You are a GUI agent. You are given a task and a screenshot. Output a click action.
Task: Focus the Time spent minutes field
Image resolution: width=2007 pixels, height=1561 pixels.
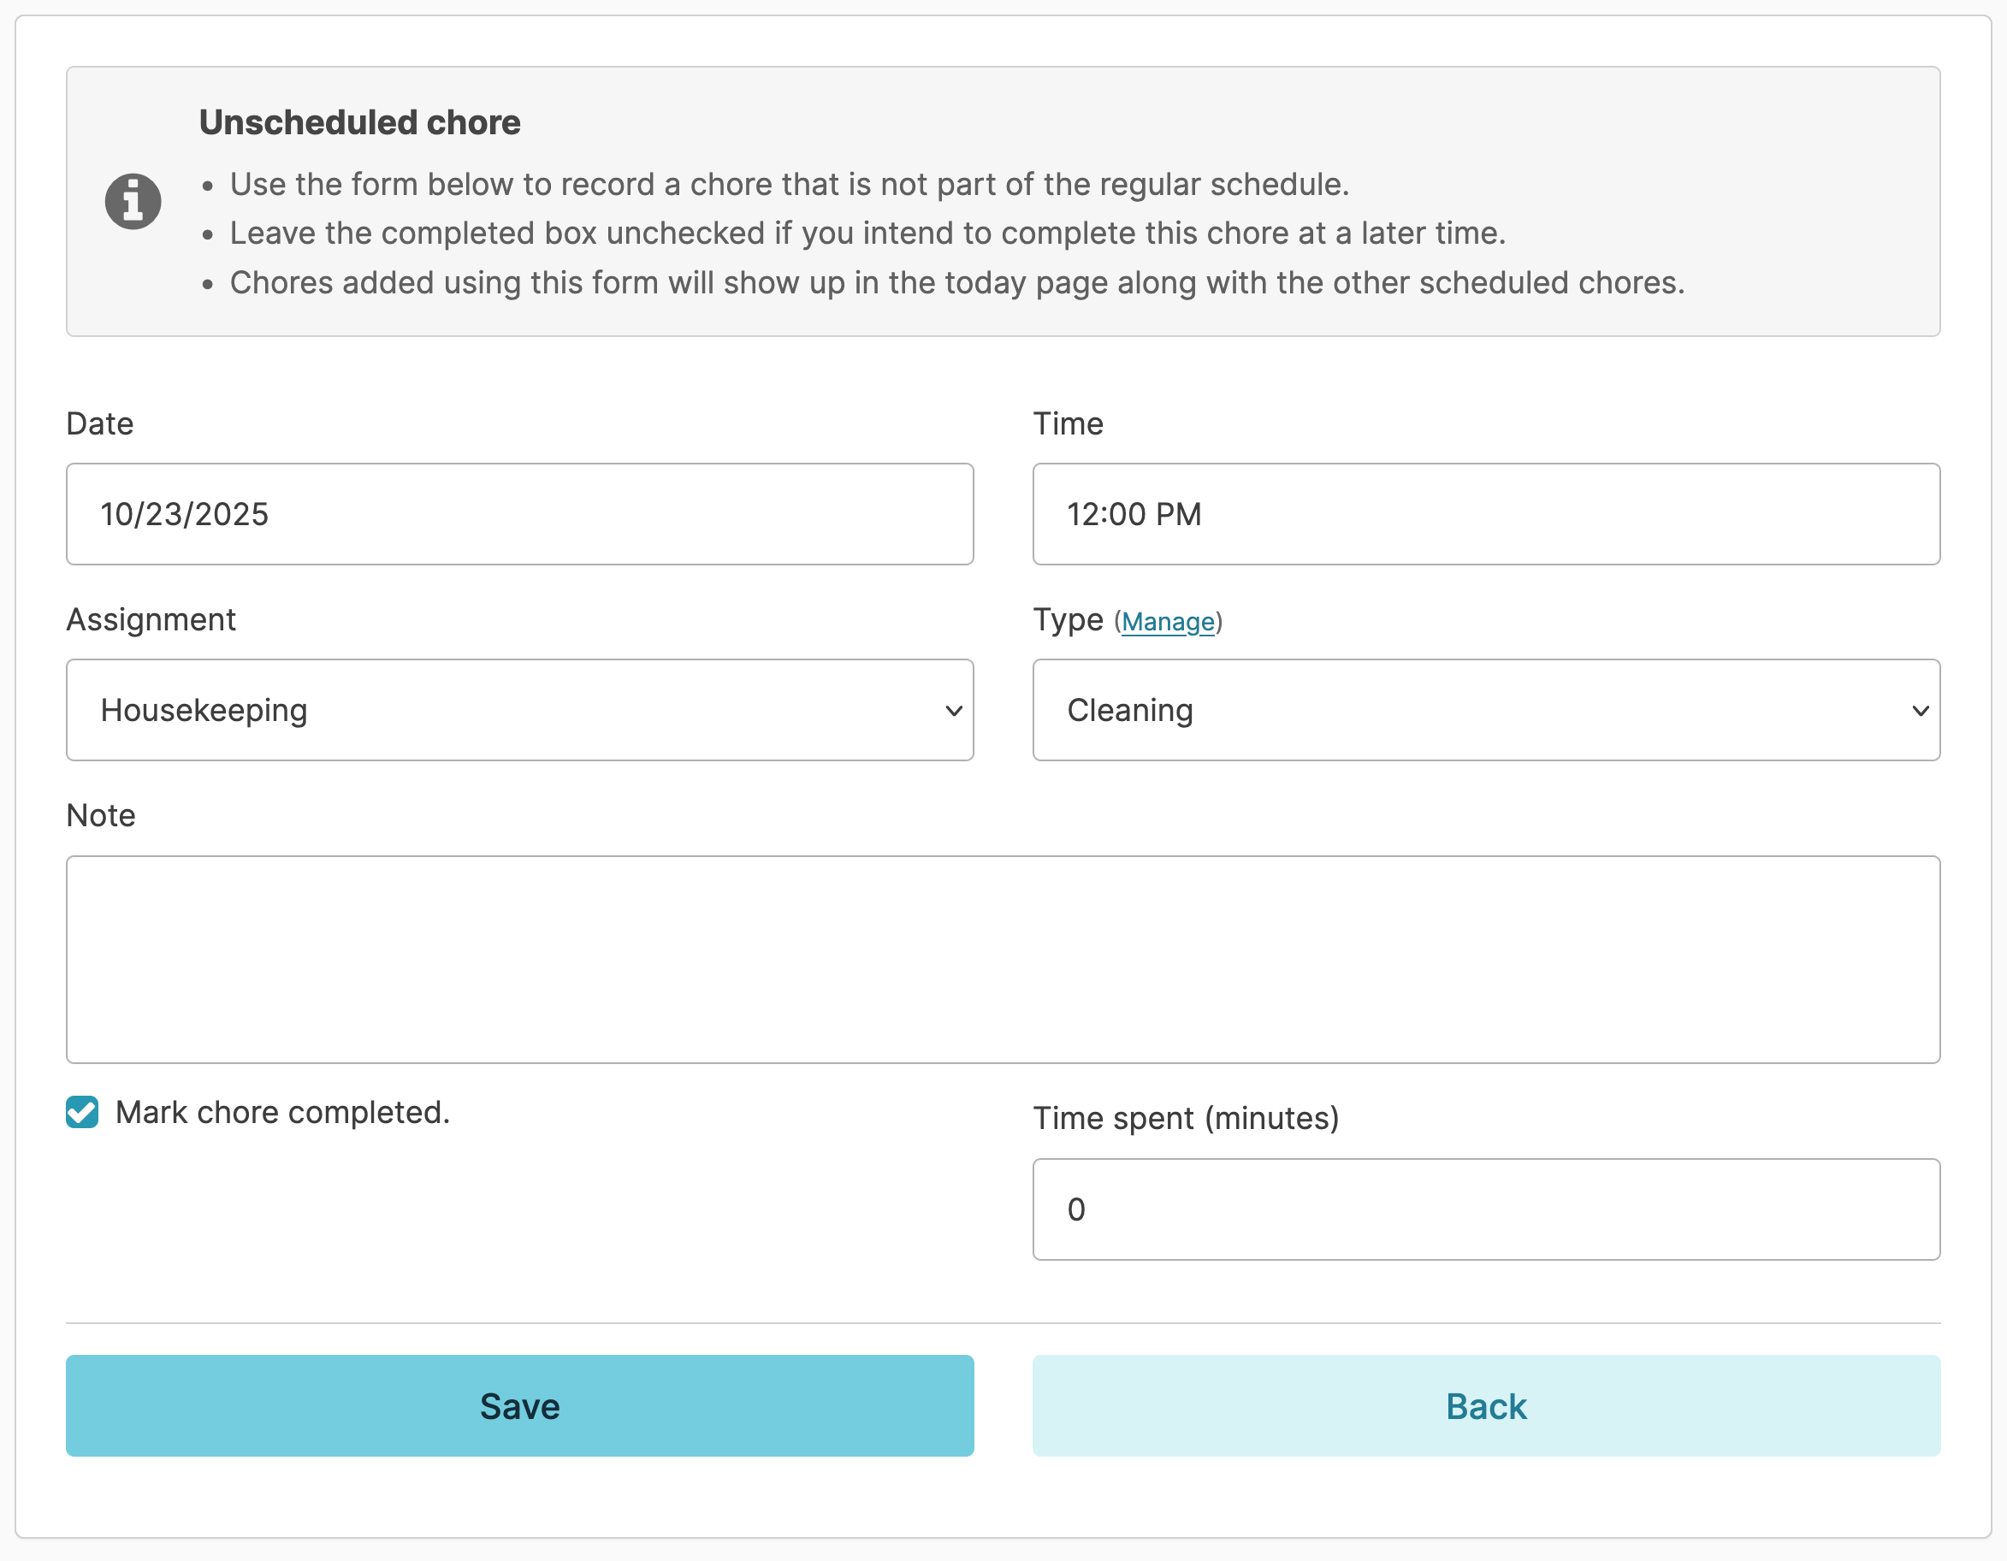(1485, 1209)
